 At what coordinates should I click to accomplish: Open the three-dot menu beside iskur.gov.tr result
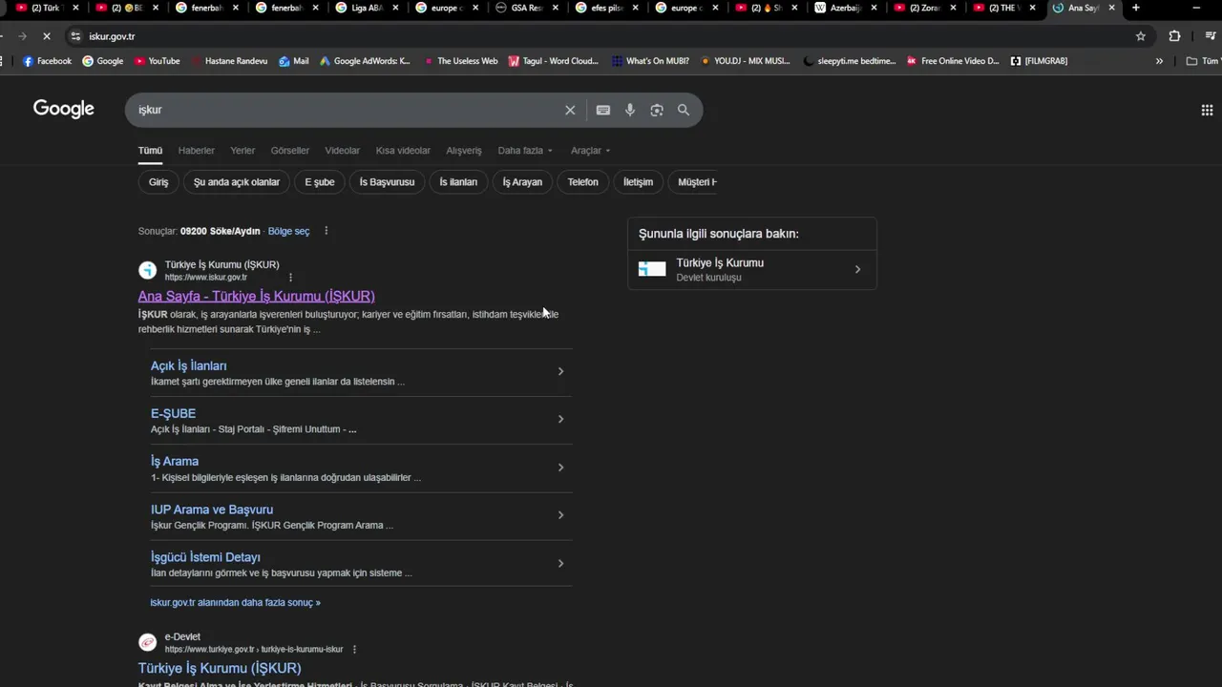pos(290,278)
